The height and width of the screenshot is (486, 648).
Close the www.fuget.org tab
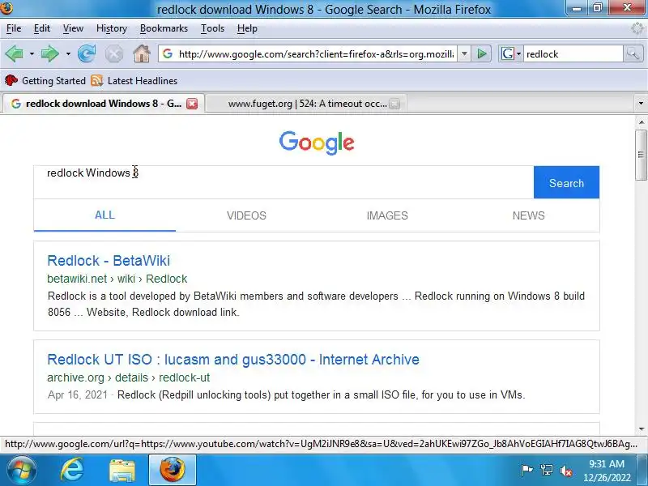click(x=394, y=104)
